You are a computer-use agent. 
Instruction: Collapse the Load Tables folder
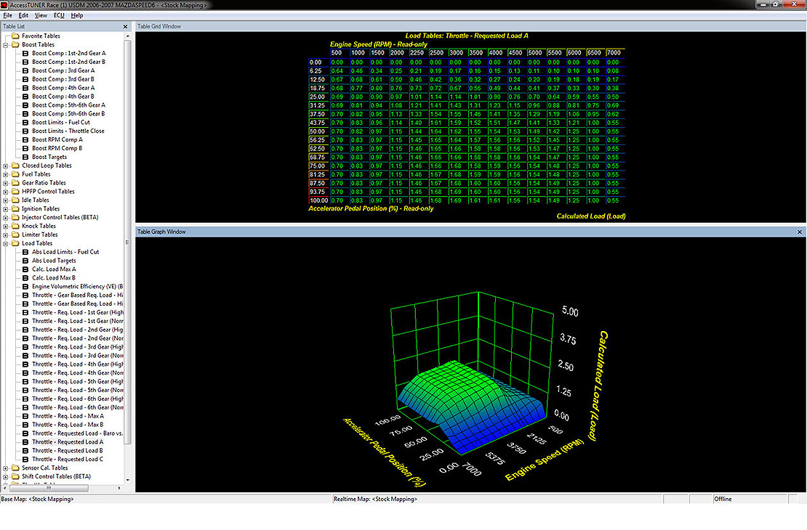tap(6, 243)
